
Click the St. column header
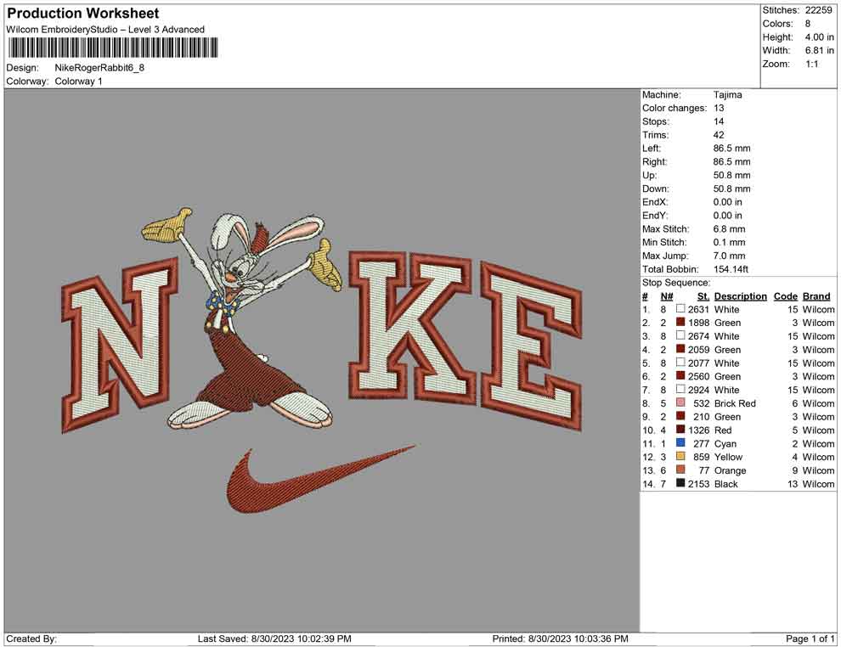(x=703, y=295)
